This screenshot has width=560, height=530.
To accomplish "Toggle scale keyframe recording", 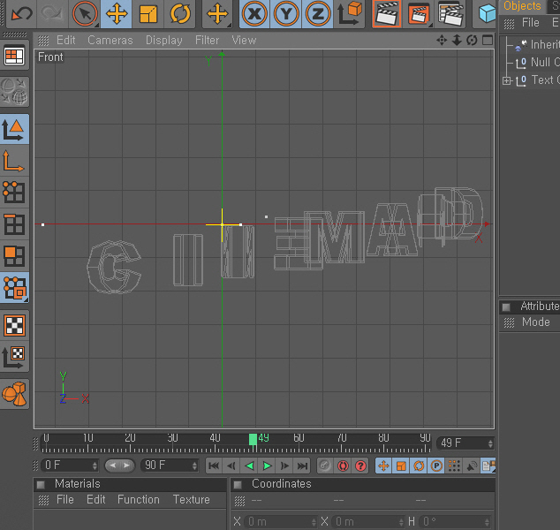I will (x=401, y=466).
